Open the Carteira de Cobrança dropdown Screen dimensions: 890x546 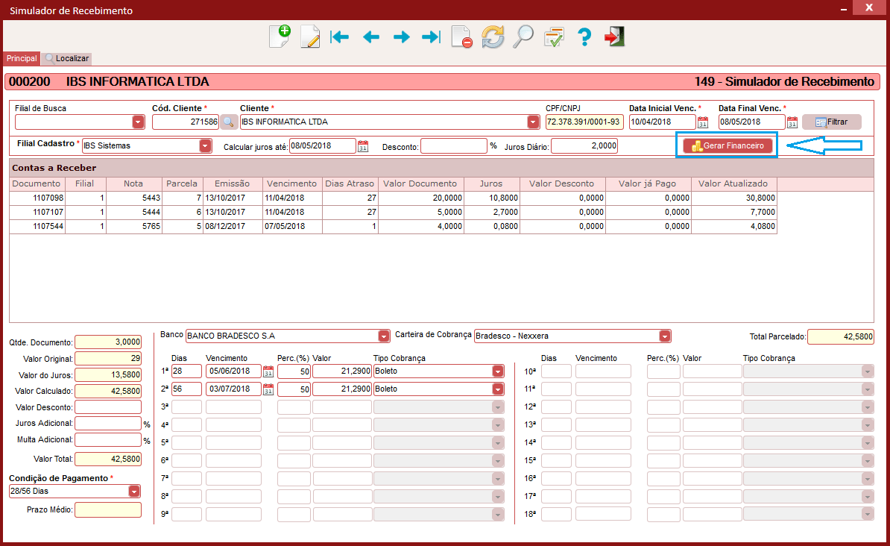tap(665, 336)
